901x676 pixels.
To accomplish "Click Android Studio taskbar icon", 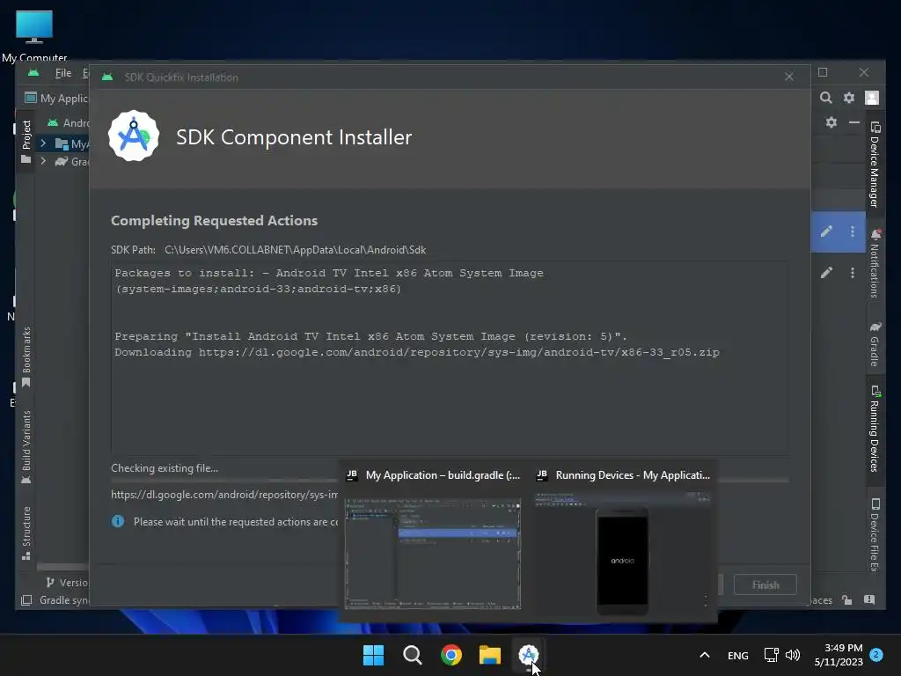I will 528,655.
